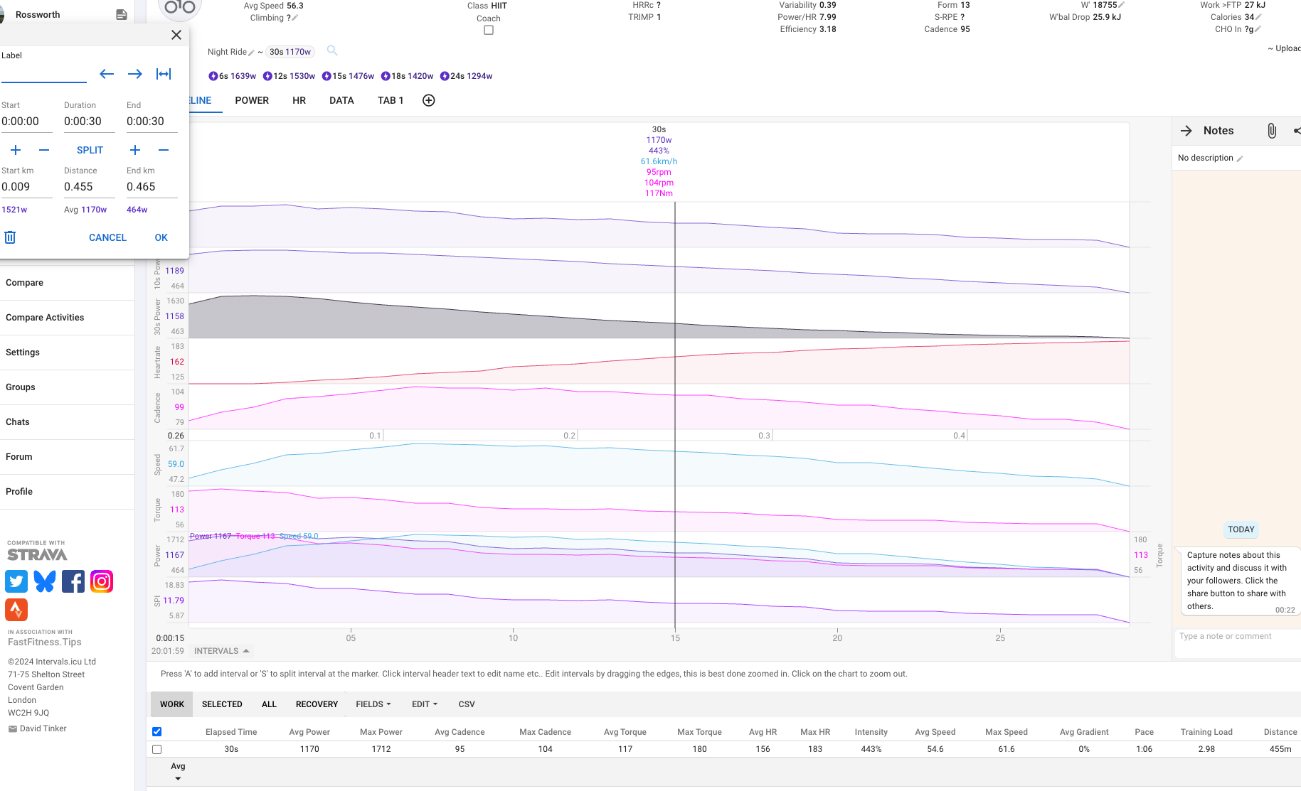Click CANCEL in interval editor
Viewport: 1301px width, 791px height.
(x=107, y=237)
